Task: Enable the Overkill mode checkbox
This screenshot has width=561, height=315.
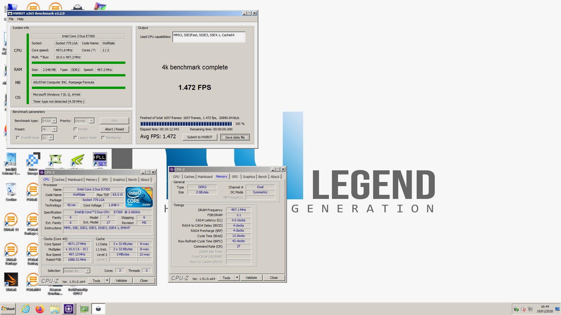Action: [18, 138]
